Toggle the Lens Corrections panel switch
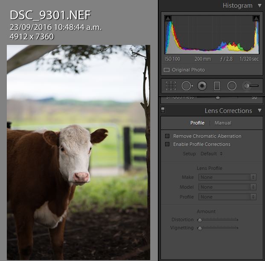 point(163,110)
